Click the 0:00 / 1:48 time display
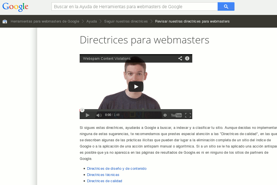Image resolution: width=277 pixels, height=185 pixels. (112, 115)
